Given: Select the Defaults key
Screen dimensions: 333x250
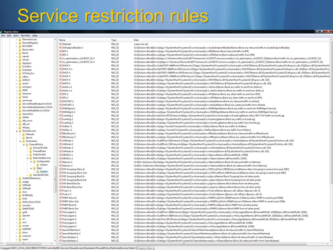Looking at the screenshot, I should [30, 134].
